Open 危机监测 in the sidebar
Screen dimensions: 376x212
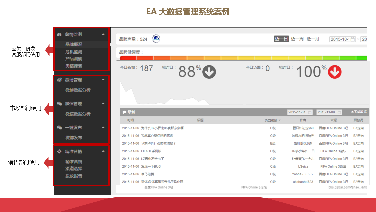[74, 52]
